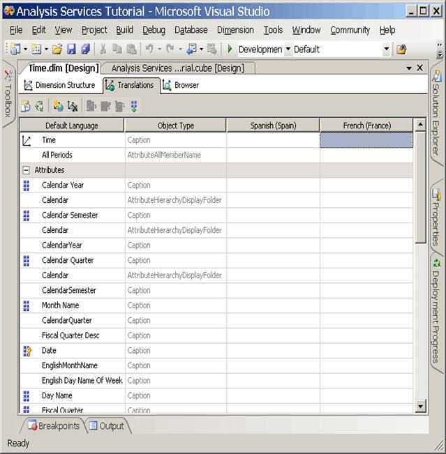Viewport: 446px width, 454px height.
Task: Click the Delete Translation icon
Action: 73,106
